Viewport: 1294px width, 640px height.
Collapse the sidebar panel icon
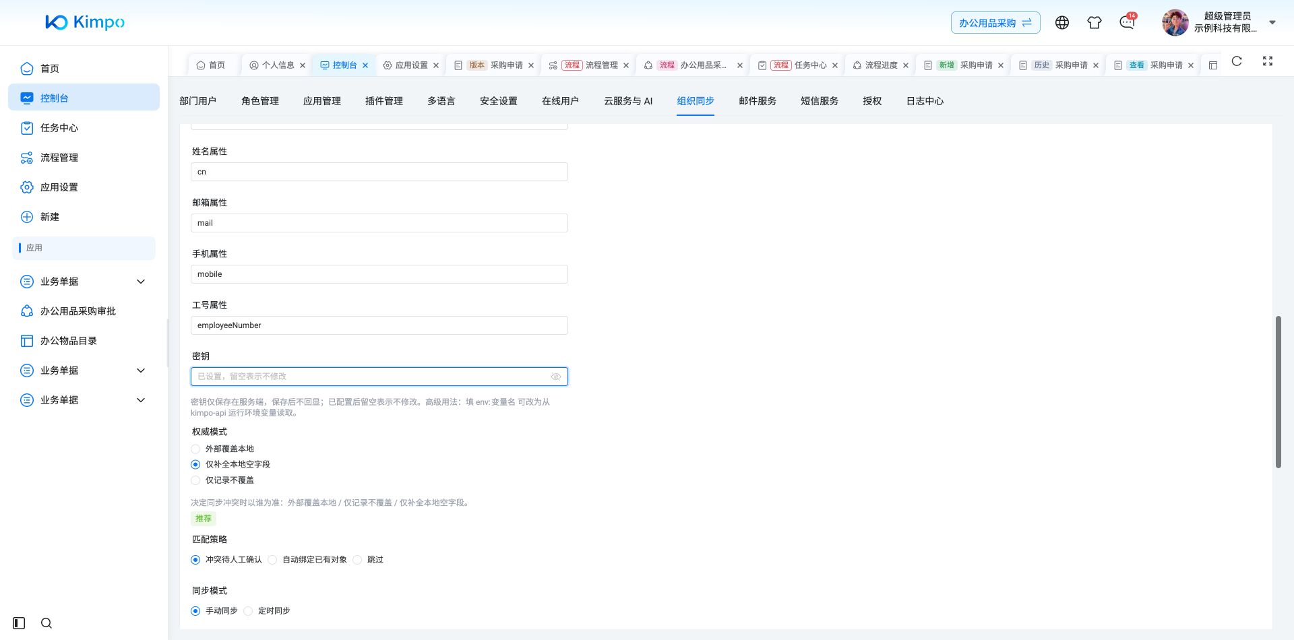tap(19, 623)
